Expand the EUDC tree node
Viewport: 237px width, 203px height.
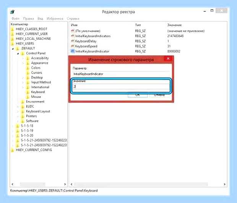coord(18,107)
